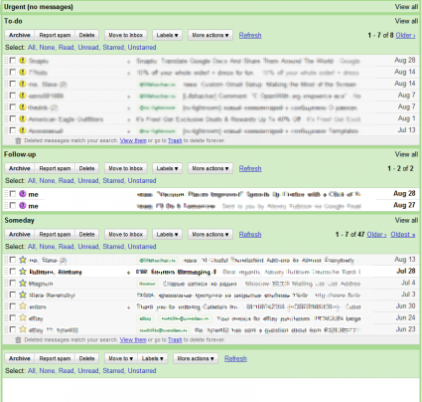Image resolution: width=422 pixels, height=402 pixels.
Task: Open Labels dropdown in To-do section
Action: [x=167, y=35]
